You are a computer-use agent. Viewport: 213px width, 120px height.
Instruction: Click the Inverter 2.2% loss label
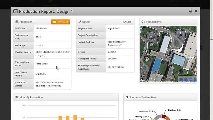146,111
